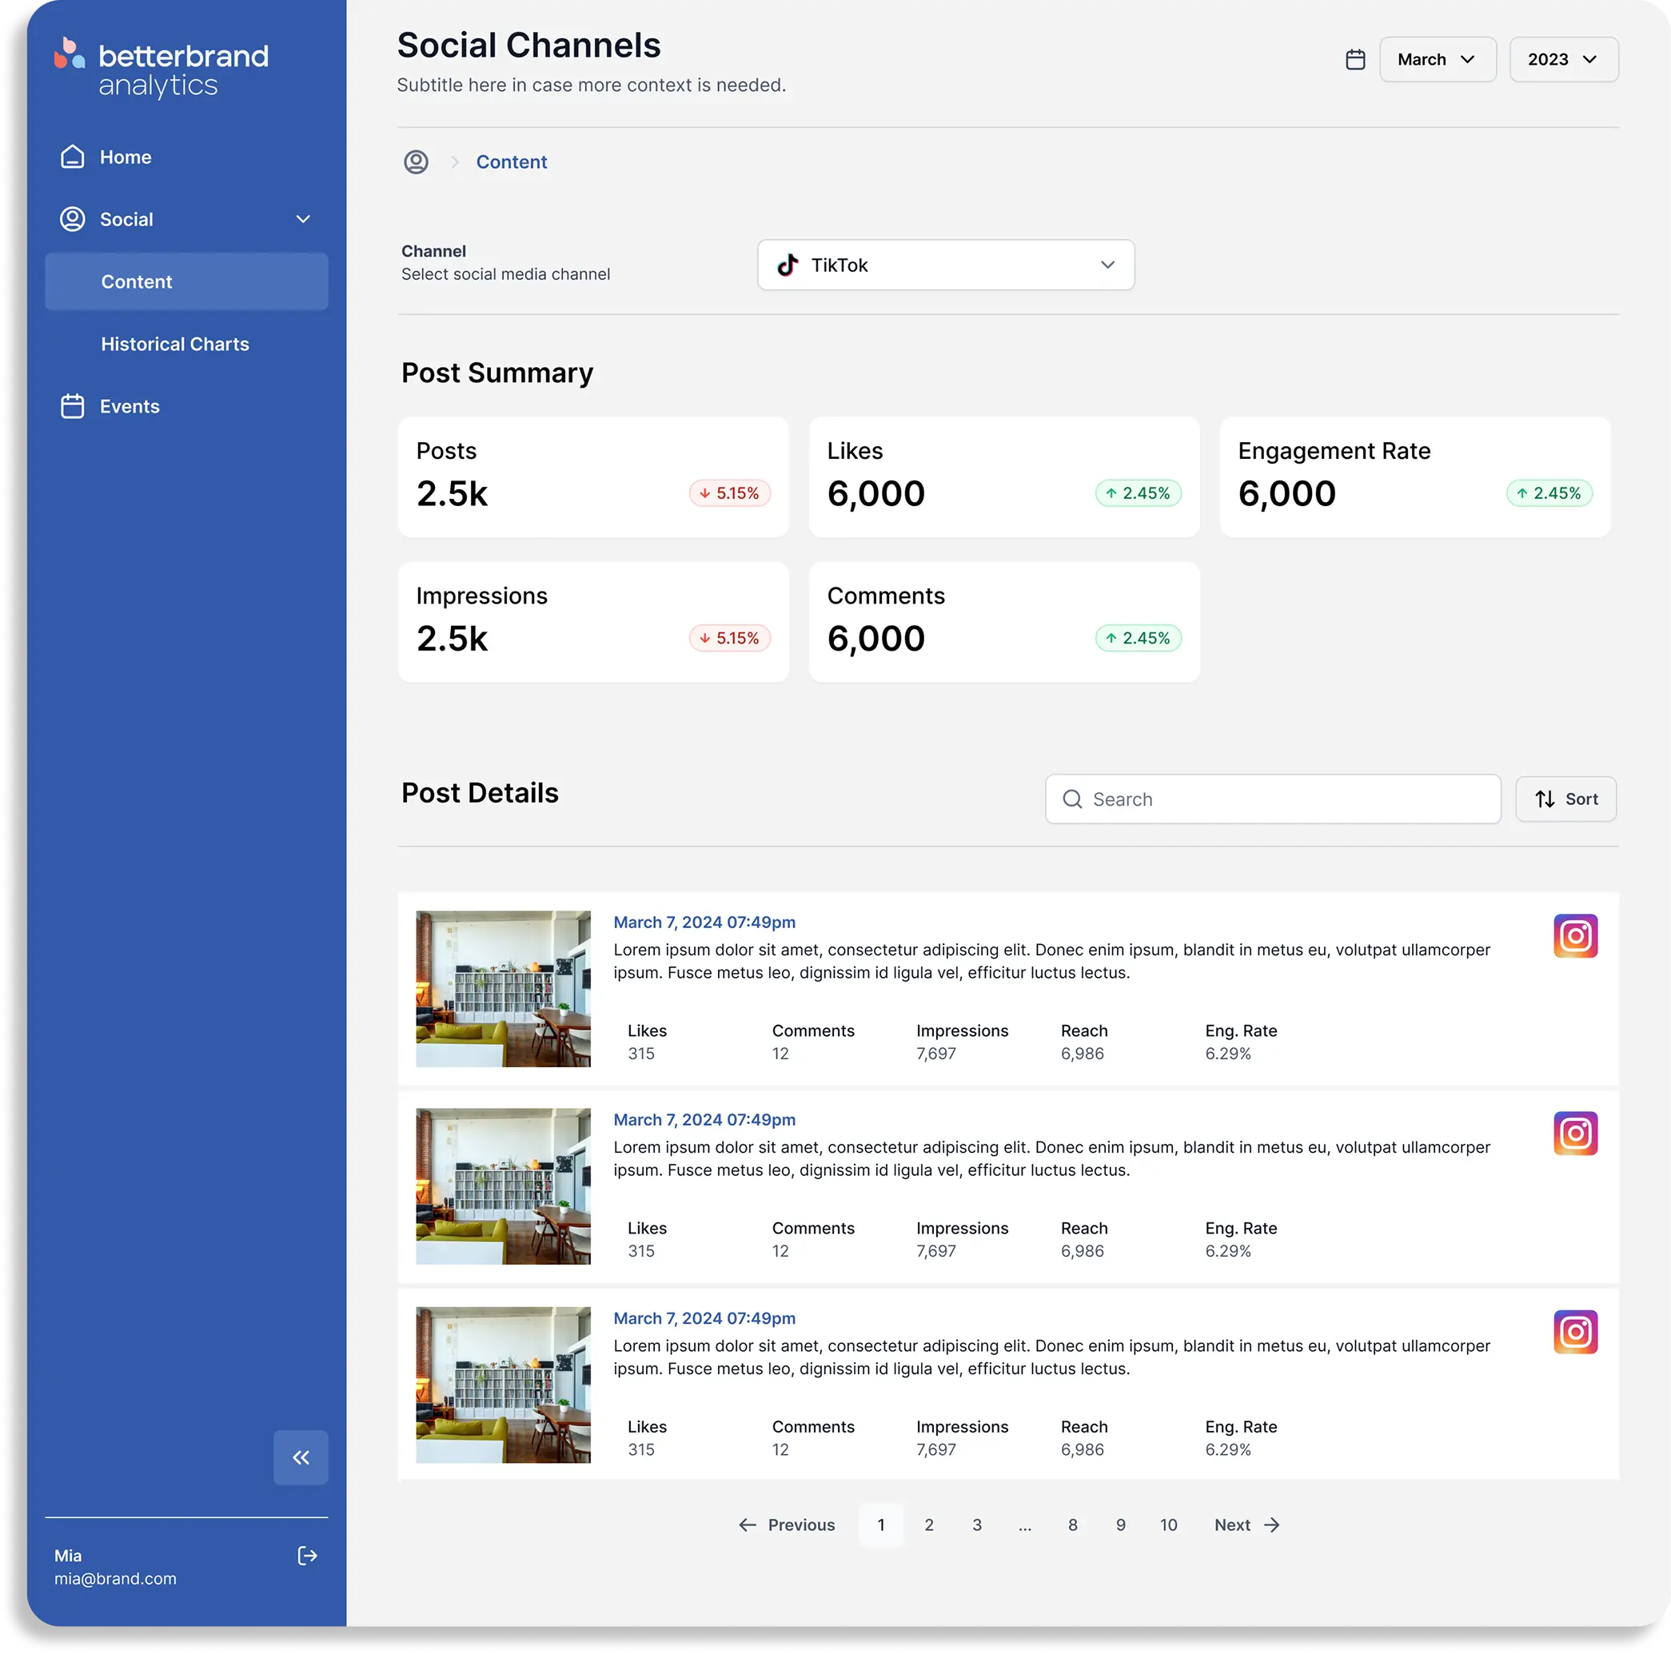Select Content submenu item

tap(187, 282)
